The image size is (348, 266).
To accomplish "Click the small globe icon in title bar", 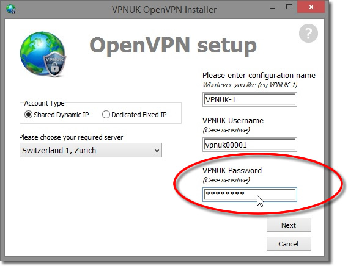I will coord(10,9).
